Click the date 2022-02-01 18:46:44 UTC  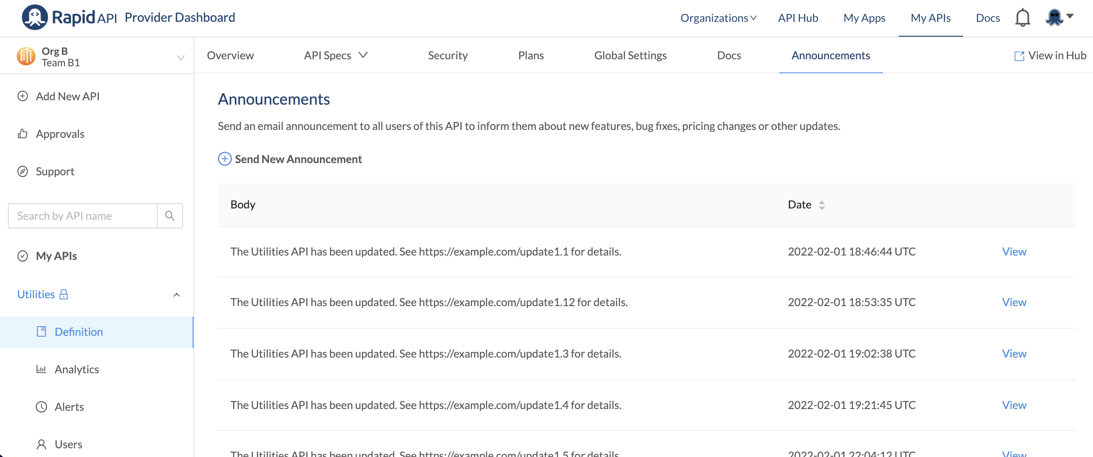point(852,252)
